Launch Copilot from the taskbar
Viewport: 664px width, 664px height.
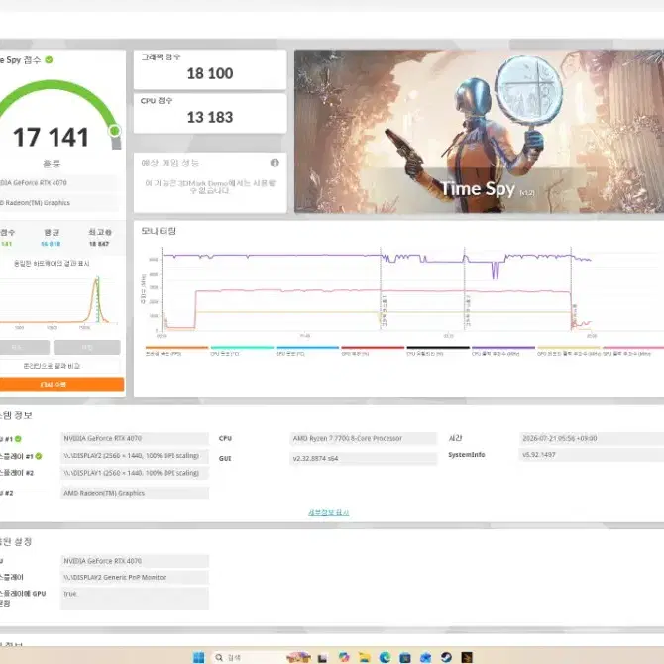click(x=344, y=657)
